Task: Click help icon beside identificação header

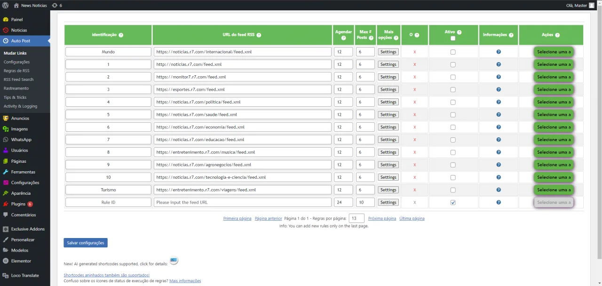Action: (x=121, y=35)
